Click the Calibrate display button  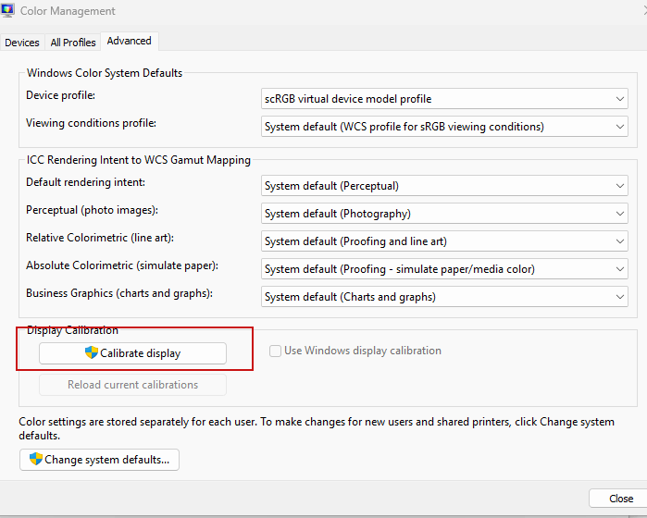tap(133, 353)
